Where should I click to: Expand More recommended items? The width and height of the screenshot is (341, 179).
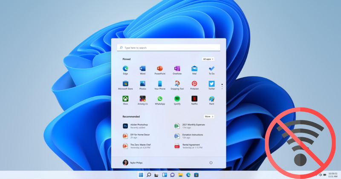coord(209,117)
